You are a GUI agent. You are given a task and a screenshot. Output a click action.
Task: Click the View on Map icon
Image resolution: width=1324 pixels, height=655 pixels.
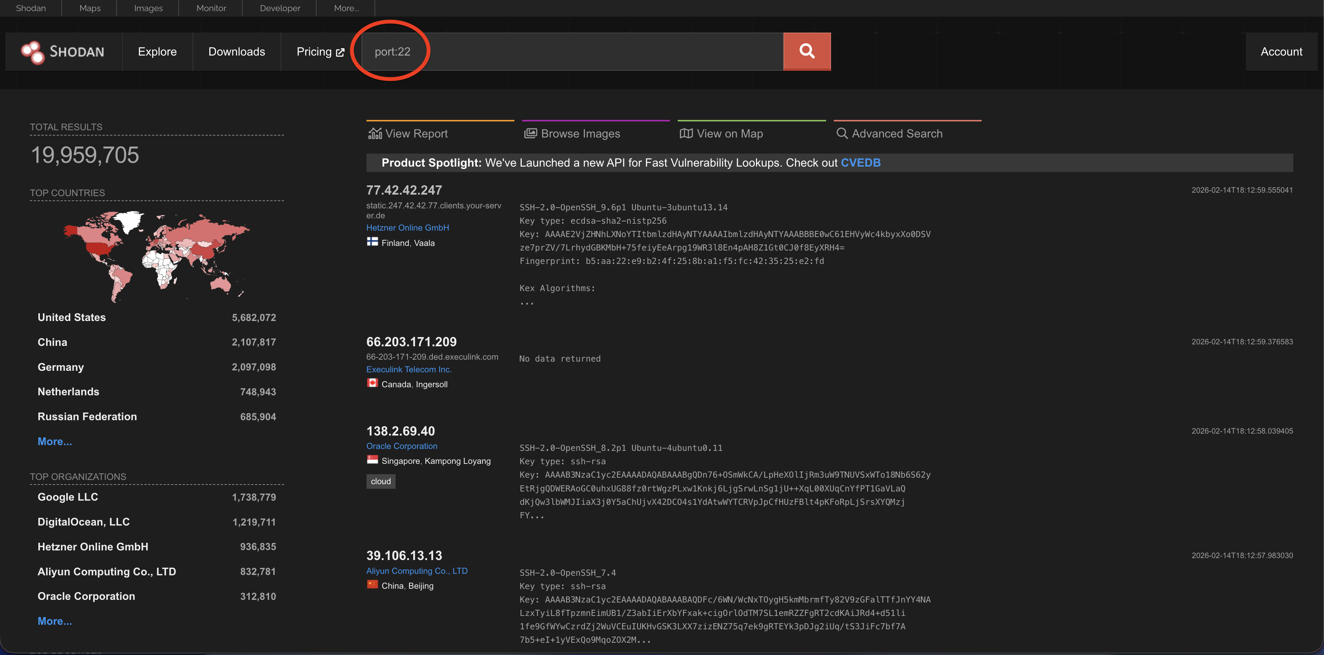click(686, 134)
